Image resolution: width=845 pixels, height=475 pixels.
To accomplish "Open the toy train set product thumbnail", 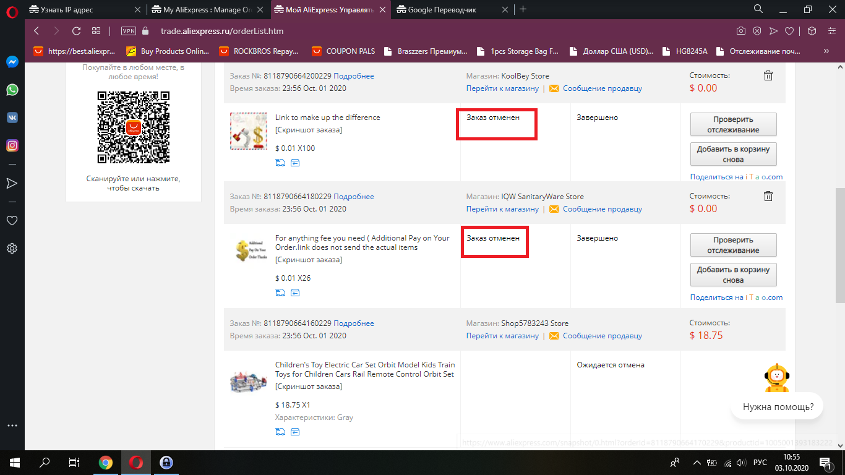I will click(x=248, y=380).
